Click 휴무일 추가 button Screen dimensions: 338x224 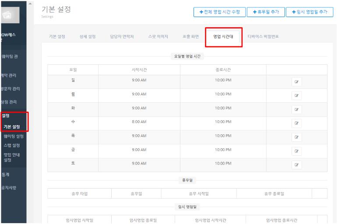(x=266, y=12)
